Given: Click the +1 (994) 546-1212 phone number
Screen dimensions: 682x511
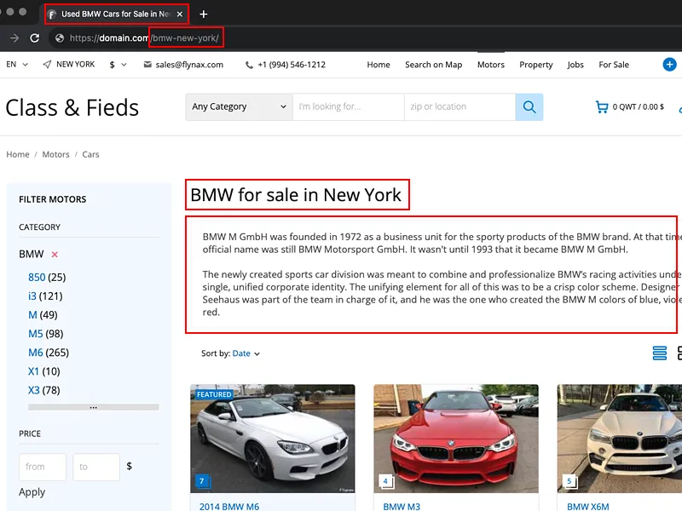Looking at the screenshot, I should click(x=292, y=65).
